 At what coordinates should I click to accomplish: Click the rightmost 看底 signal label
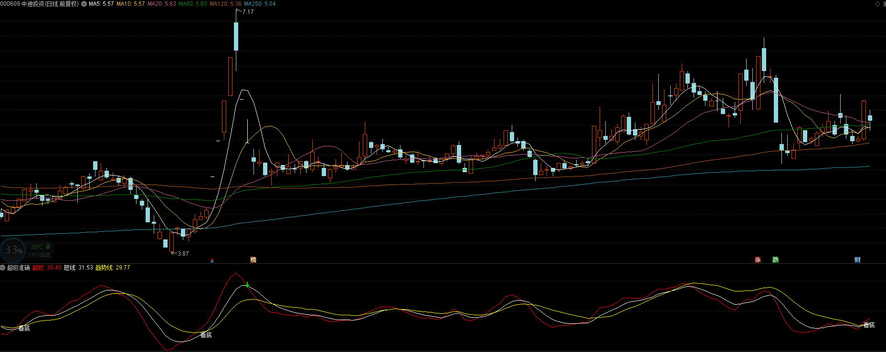869,325
